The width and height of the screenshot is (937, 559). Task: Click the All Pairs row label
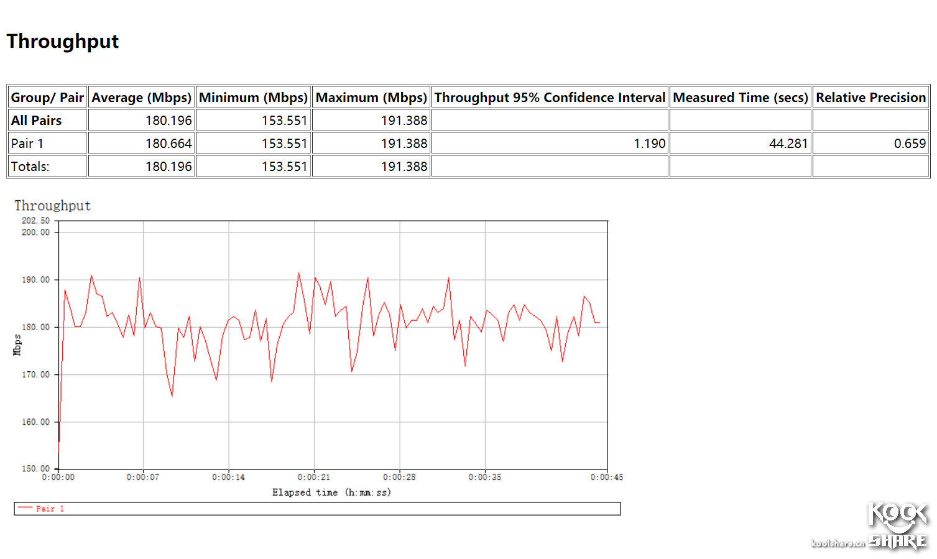37,121
